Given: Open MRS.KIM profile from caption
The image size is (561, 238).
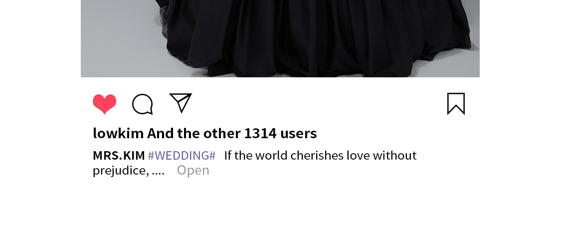Looking at the screenshot, I should [119, 155].
